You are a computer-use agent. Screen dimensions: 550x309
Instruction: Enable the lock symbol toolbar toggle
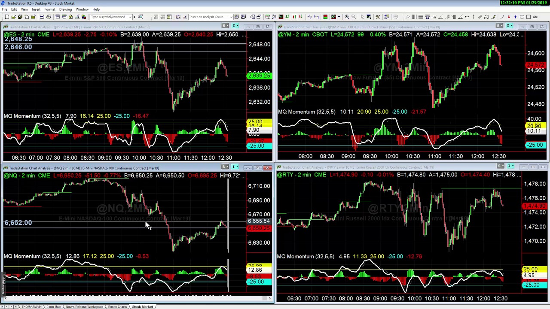[71, 17]
